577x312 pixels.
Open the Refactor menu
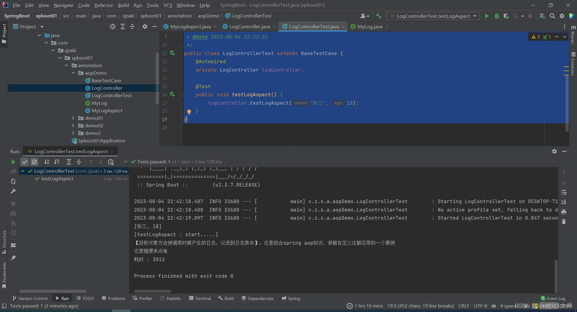pyautogui.click(x=103, y=5)
